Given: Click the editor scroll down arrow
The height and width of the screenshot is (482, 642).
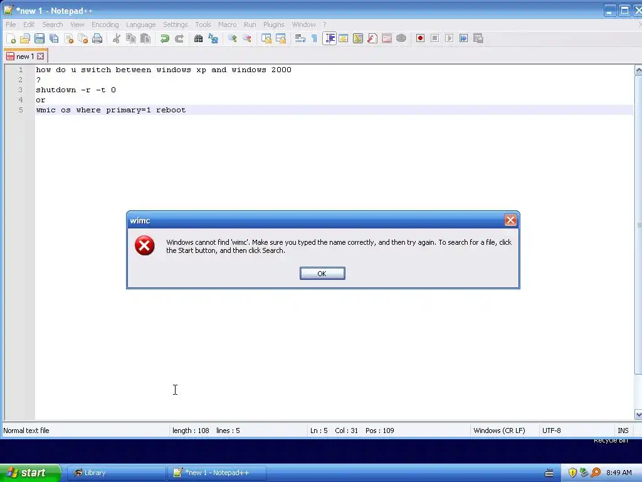Looking at the screenshot, I should click(x=638, y=415).
